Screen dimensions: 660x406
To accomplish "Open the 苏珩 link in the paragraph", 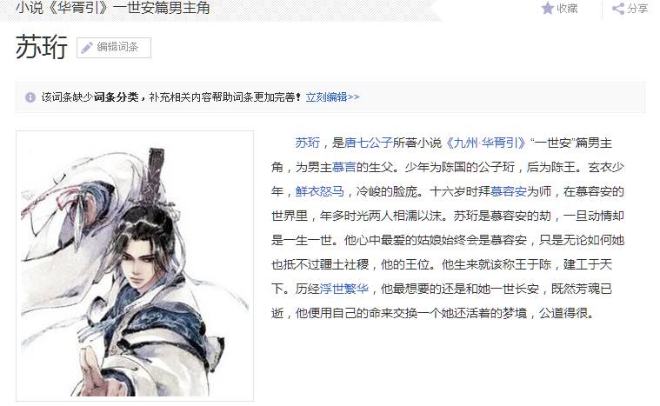I will point(307,143).
